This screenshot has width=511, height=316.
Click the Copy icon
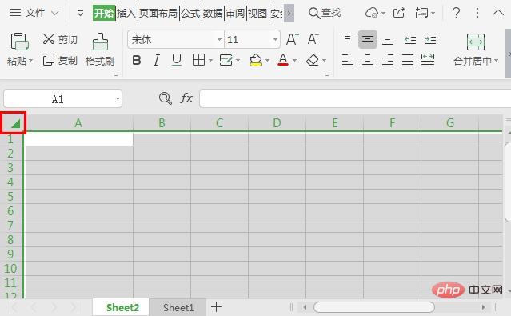[49, 60]
